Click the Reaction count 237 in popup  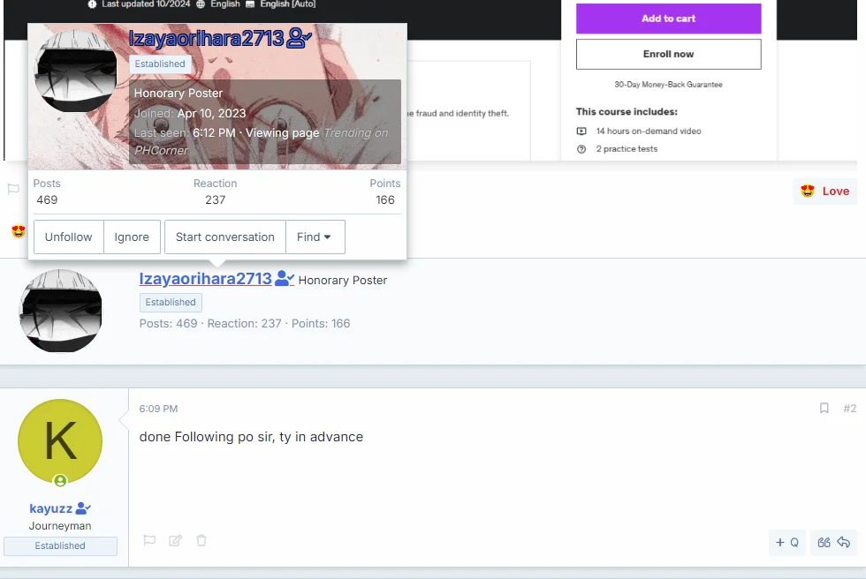[x=216, y=199]
